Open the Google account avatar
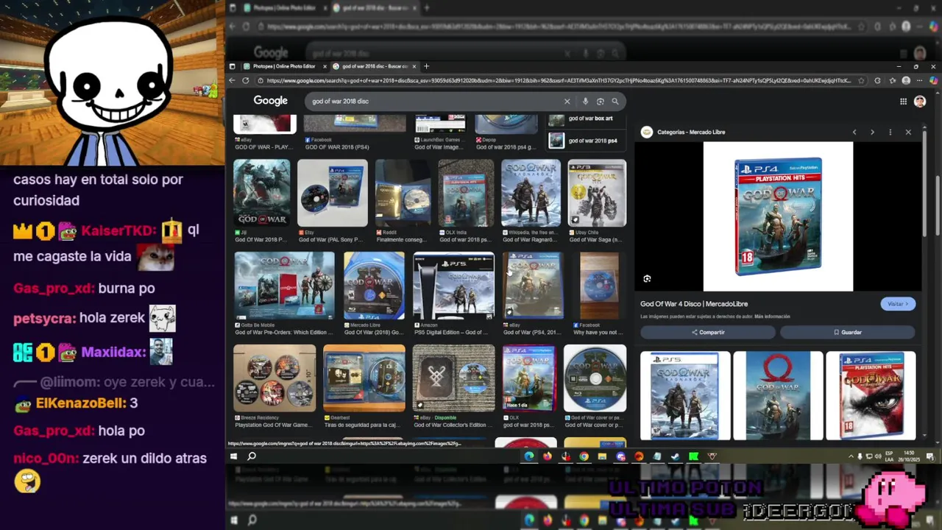This screenshot has height=530, width=942. (920, 102)
